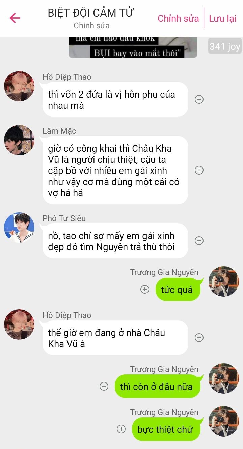Open Chỉnh sửa in top bar
243x449 pixels.
178,18
